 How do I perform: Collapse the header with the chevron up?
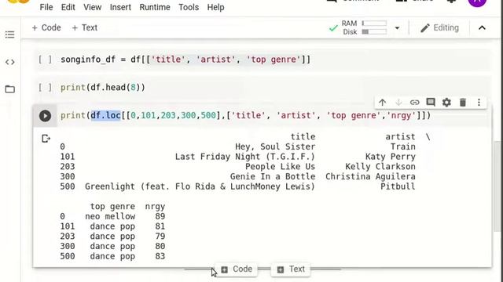point(482,28)
